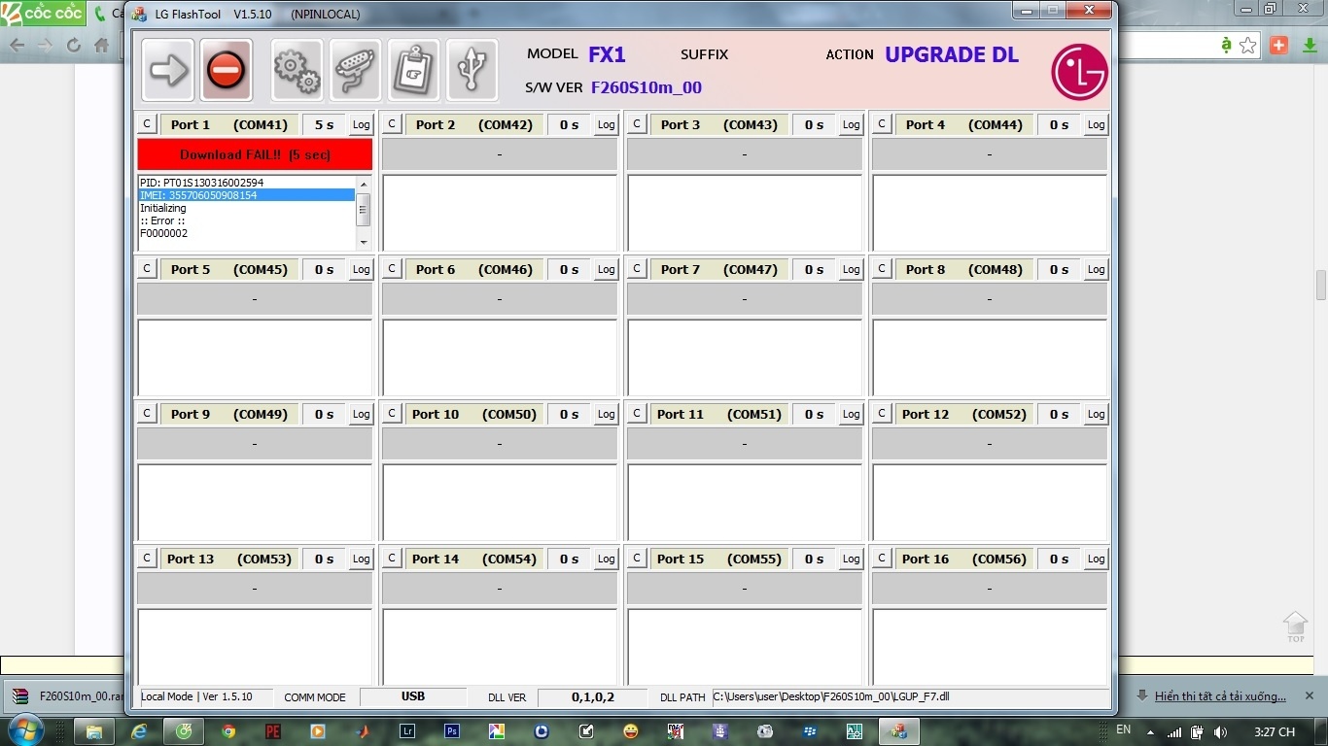Click the C button for Port 7
This screenshot has width=1328, height=746.
pyautogui.click(x=637, y=269)
